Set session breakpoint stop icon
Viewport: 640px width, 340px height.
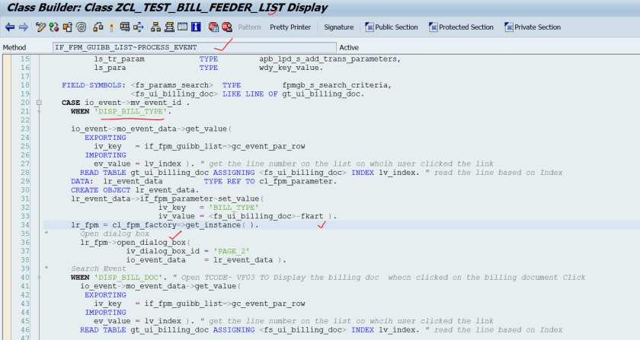[213, 27]
